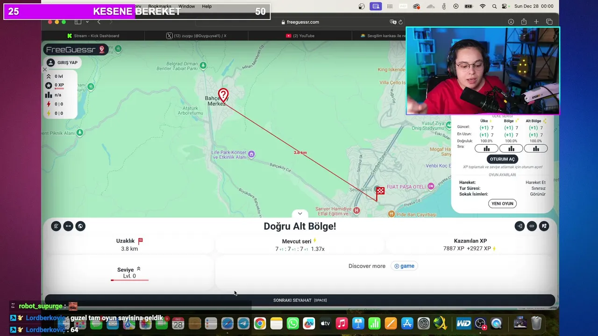This screenshot has width=598, height=336.
Task: Open the FreeGuessr logo home link
Action: (x=76, y=49)
